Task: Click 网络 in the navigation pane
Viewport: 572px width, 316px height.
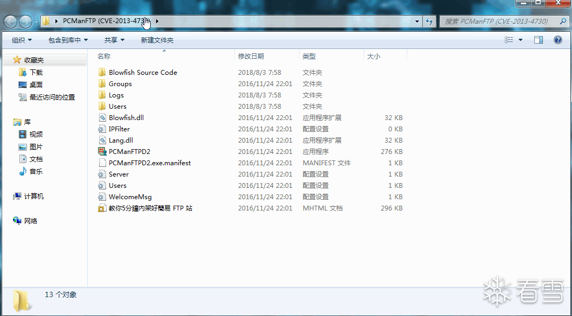Action: click(x=31, y=221)
